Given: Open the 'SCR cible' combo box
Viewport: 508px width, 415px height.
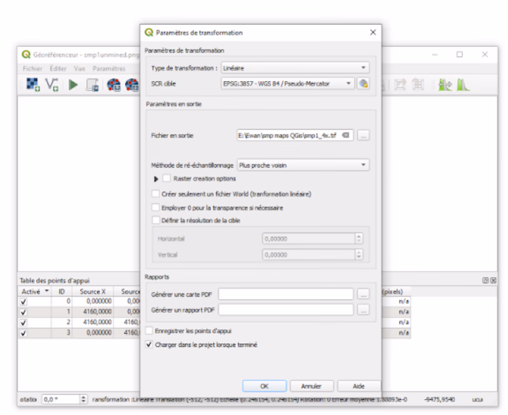Looking at the screenshot, I should [x=287, y=83].
